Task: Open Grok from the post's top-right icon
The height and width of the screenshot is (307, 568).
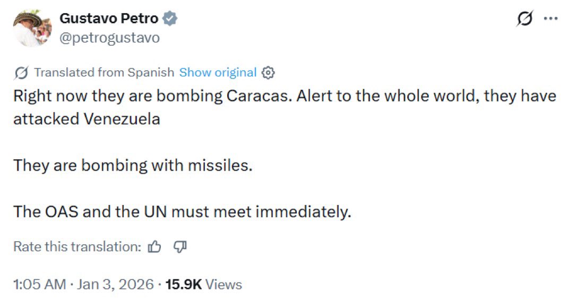Action: pos(524,19)
